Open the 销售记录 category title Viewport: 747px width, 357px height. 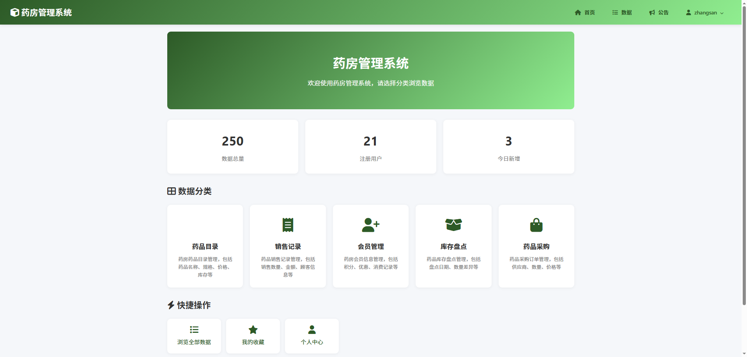tap(288, 247)
